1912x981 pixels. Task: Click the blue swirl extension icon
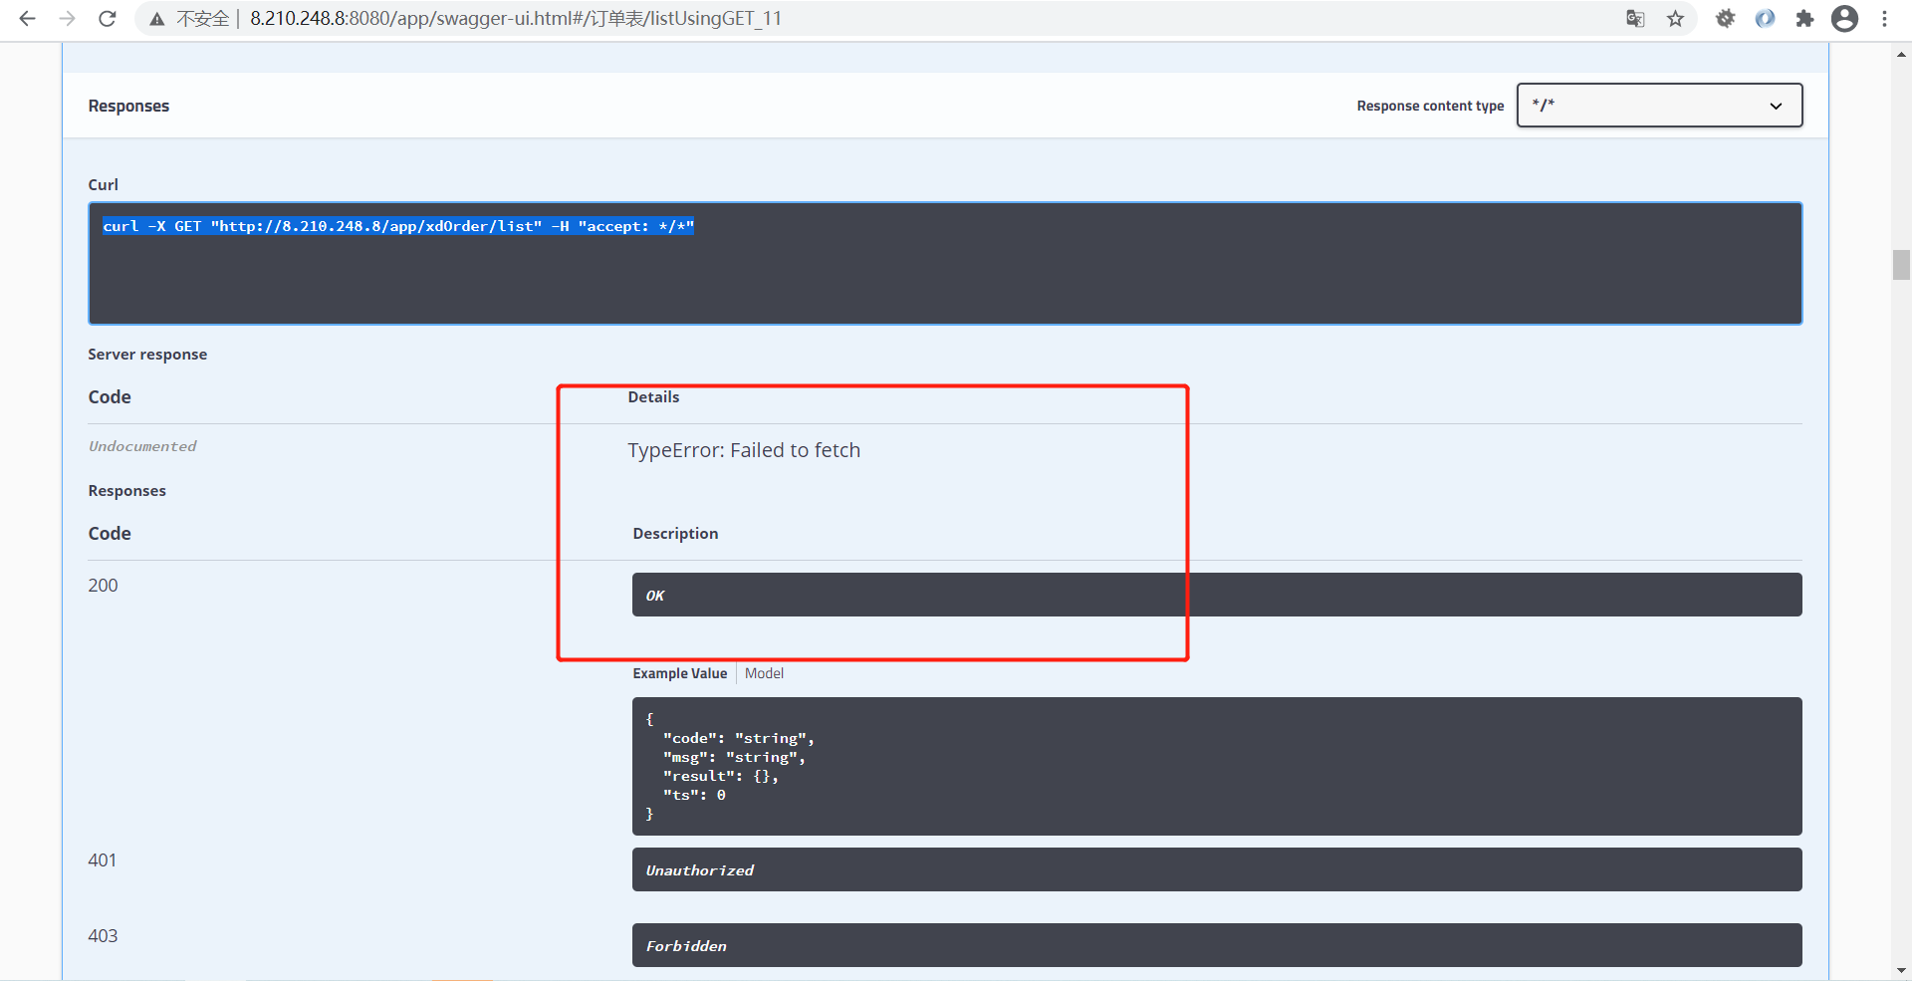pyautogui.click(x=1766, y=18)
